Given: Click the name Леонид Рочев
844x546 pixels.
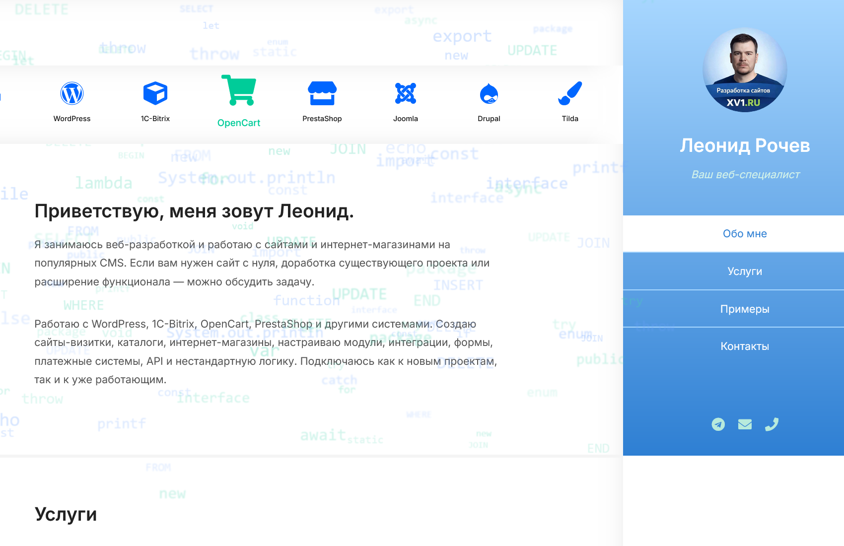Looking at the screenshot, I should tap(745, 145).
